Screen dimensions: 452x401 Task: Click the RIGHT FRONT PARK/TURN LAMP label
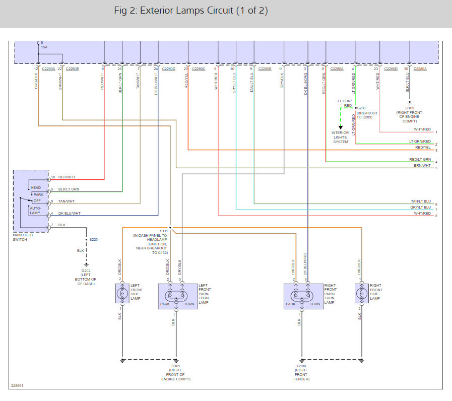click(331, 294)
